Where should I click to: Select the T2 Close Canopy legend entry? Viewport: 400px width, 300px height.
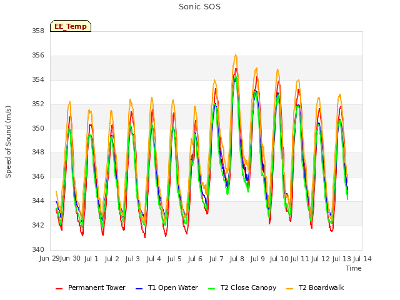(242, 287)
